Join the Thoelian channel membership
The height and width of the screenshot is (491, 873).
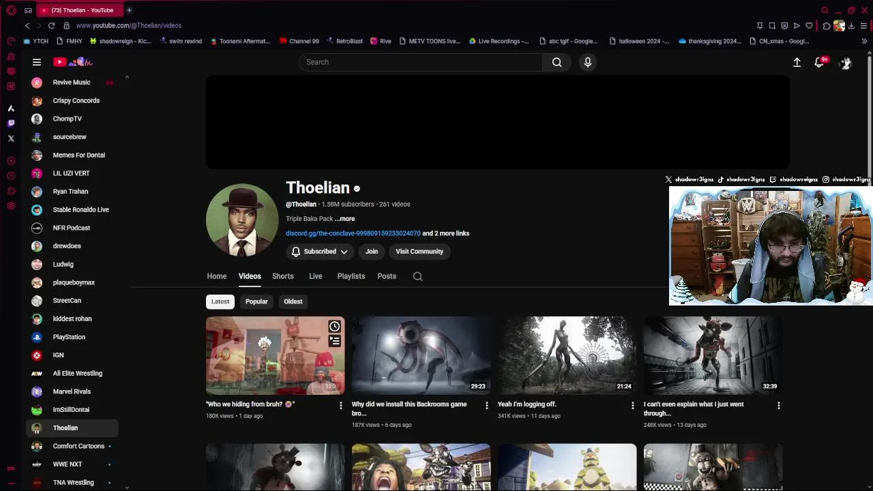coord(372,252)
